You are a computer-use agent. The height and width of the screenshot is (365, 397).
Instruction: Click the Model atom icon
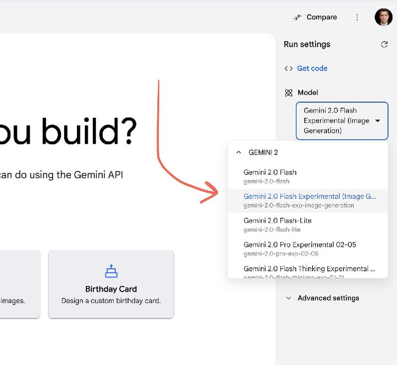(x=289, y=93)
